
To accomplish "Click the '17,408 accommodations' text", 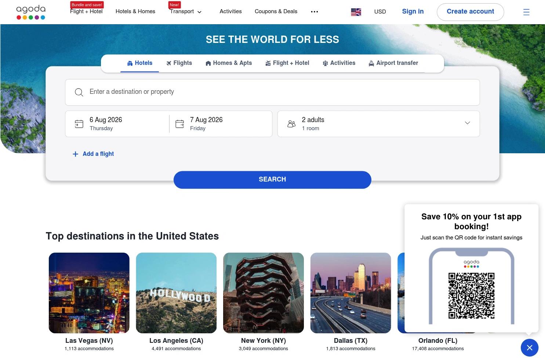I will [x=438, y=349].
